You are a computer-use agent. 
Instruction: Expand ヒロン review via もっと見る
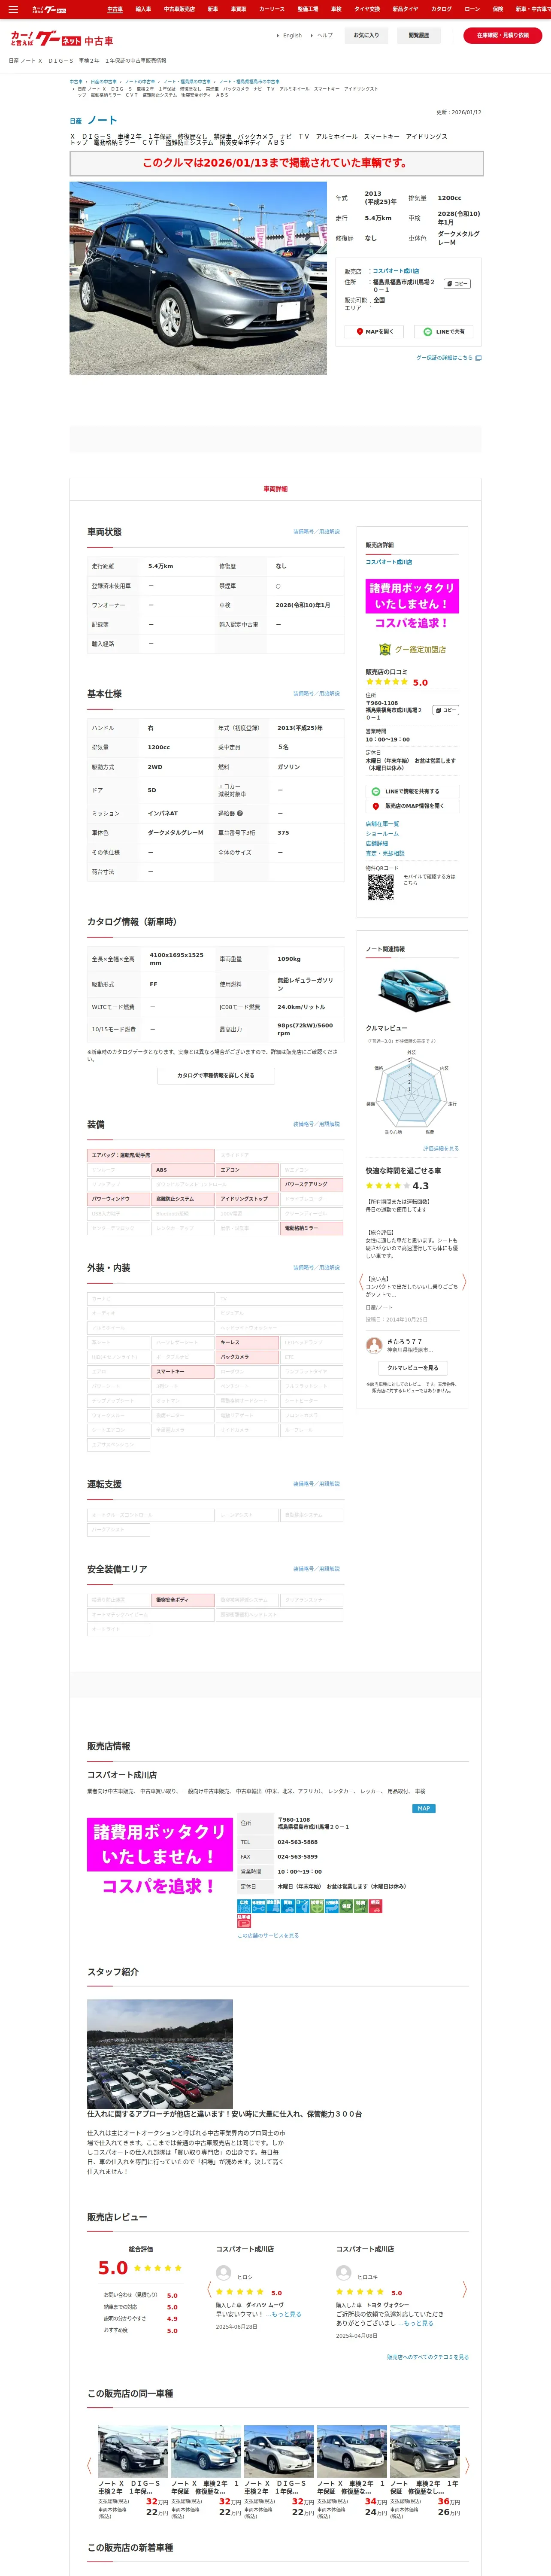[284, 2314]
